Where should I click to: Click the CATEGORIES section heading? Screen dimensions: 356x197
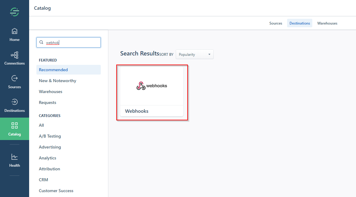49,115
